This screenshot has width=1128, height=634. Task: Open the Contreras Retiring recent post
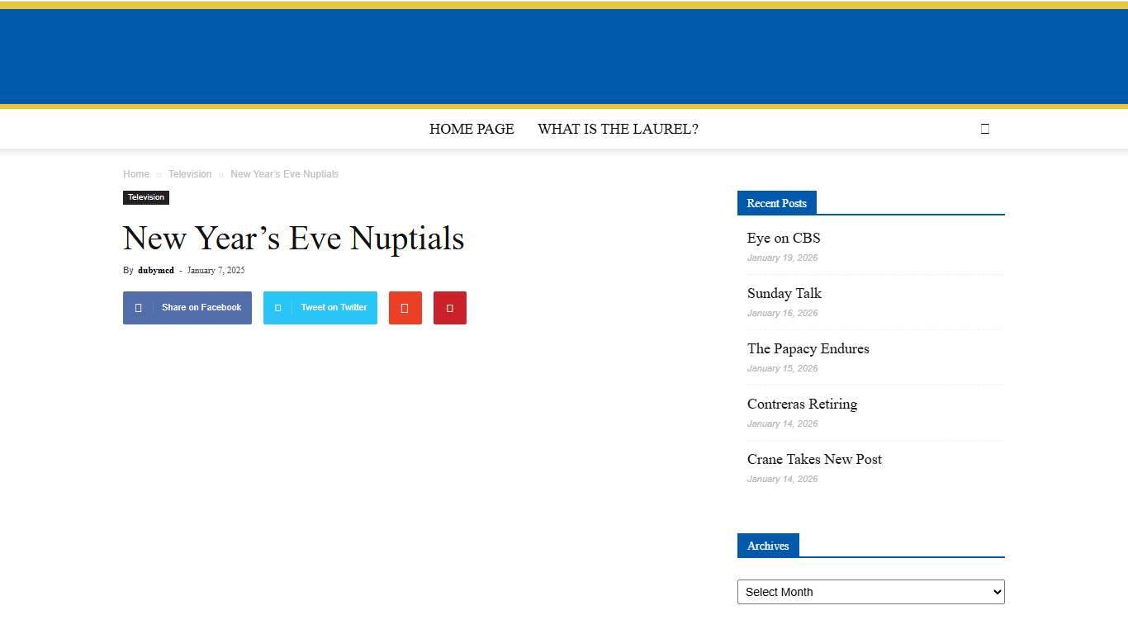[x=802, y=404]
